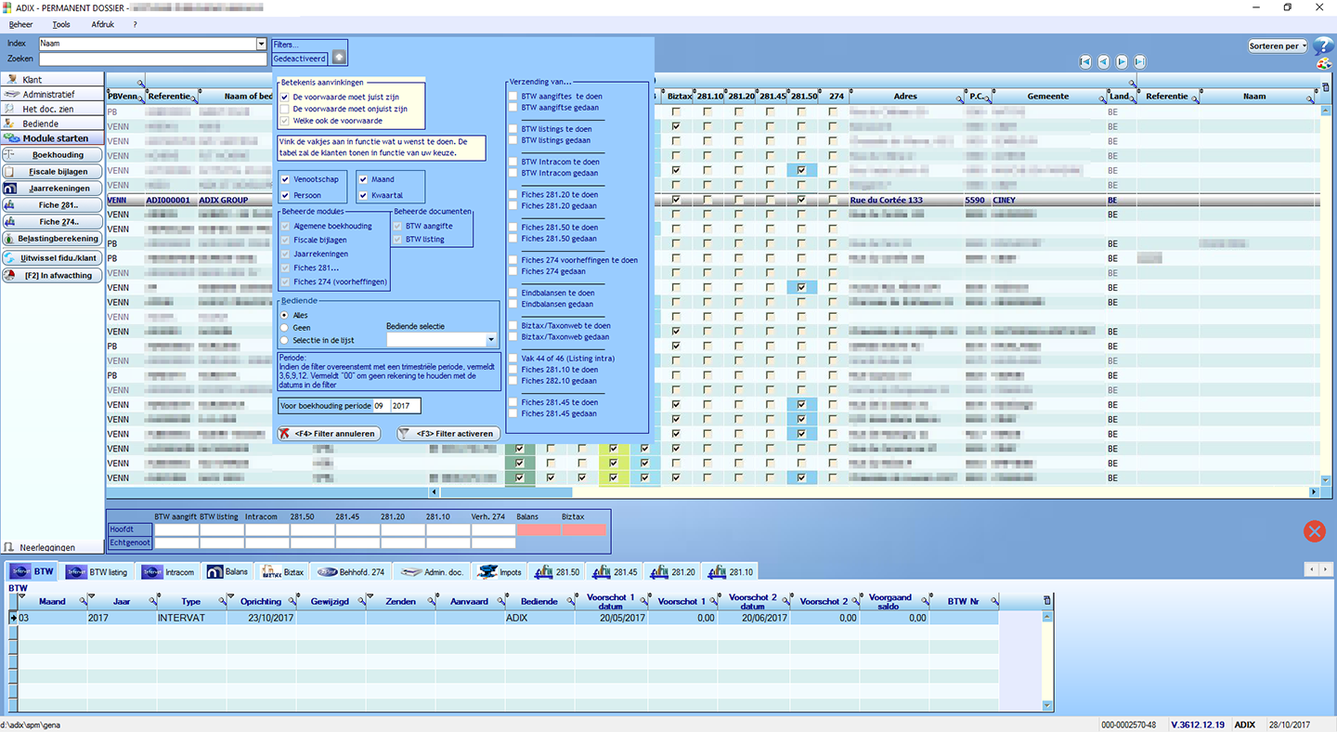Viewport: 1337px width, 732px height.
Task: Check 'BTW aangiftes te doen'
Action: coord(513,97)
